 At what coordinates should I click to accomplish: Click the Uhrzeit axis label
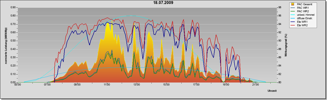(272, 91)
